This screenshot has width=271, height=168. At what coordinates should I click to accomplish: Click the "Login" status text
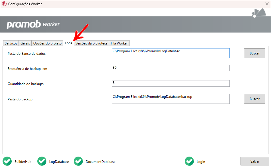click(x=201, y=162)
